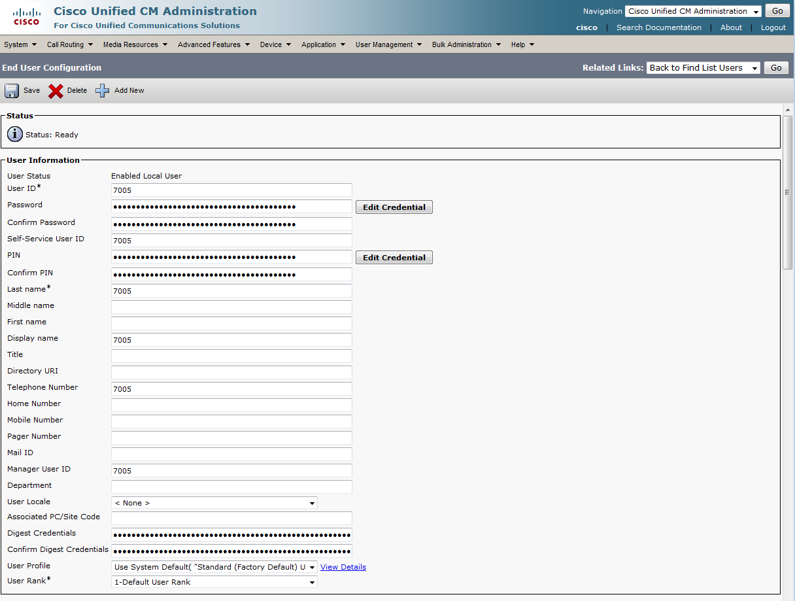Open the User Locale dropdown
795x601 pixels.
(x=214, y=503)
